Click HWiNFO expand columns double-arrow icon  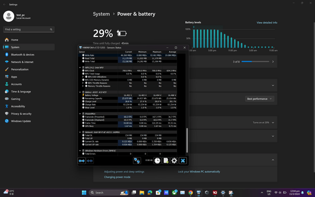click(82, 161)
